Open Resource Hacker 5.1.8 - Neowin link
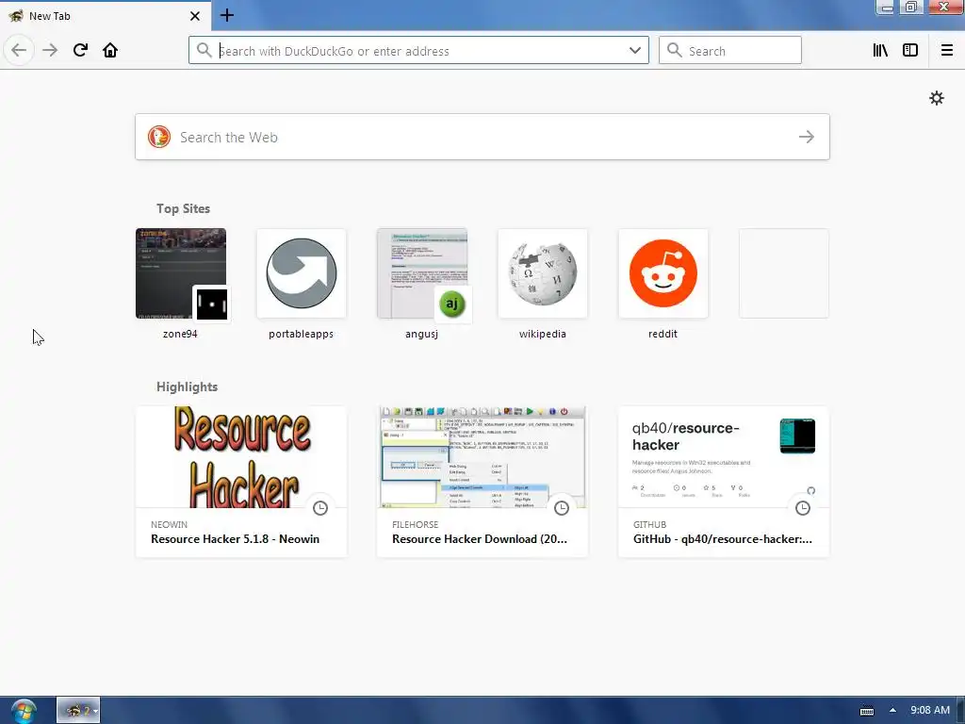Screen dimensions: 965x724 235,538
